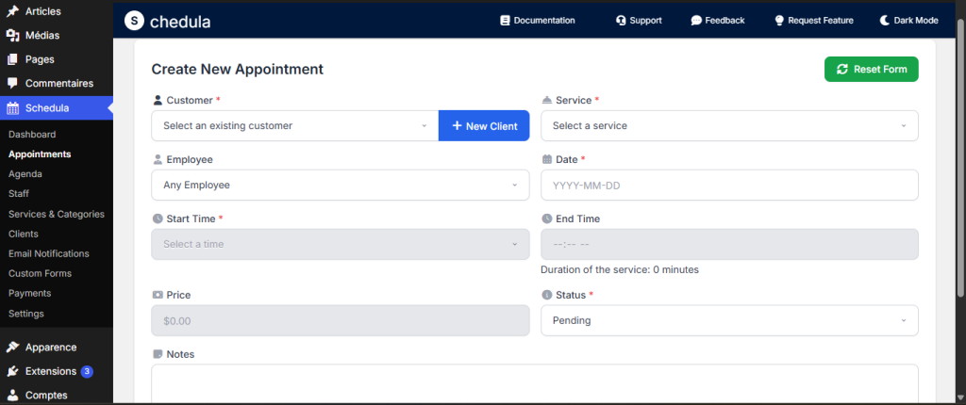Click the blue New Client button
Viewport: 966px width, 405px height.
(x=484, y=125)
